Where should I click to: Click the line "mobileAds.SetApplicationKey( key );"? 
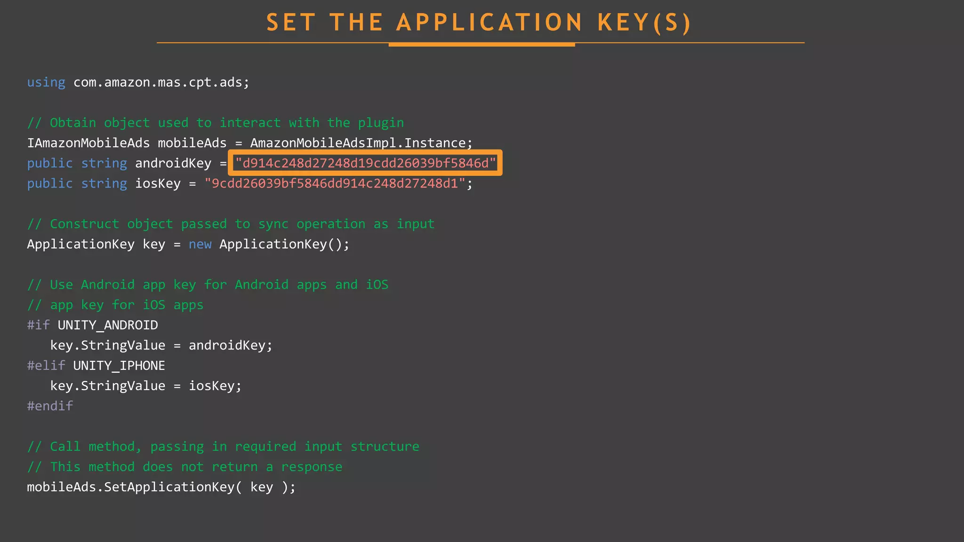[161, 487]
